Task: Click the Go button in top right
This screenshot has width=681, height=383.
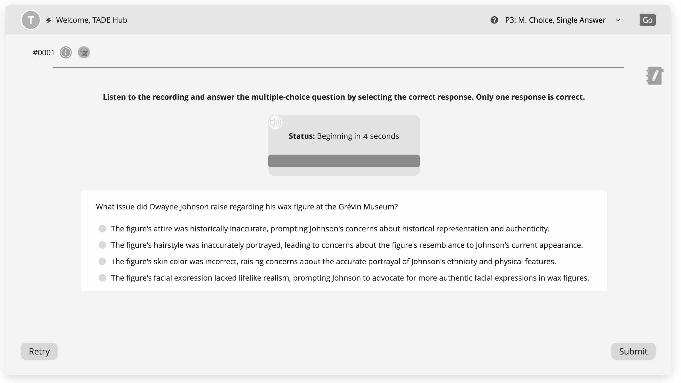Action: click(x=648, y=20)
